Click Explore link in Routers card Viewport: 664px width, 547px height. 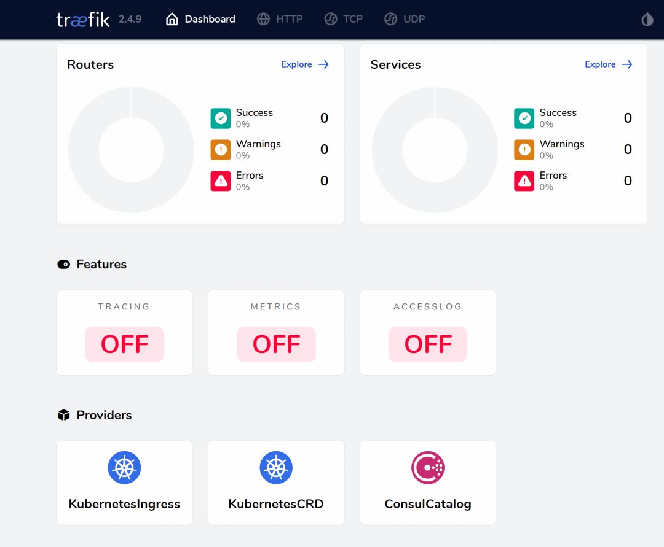tap(305, 64)
